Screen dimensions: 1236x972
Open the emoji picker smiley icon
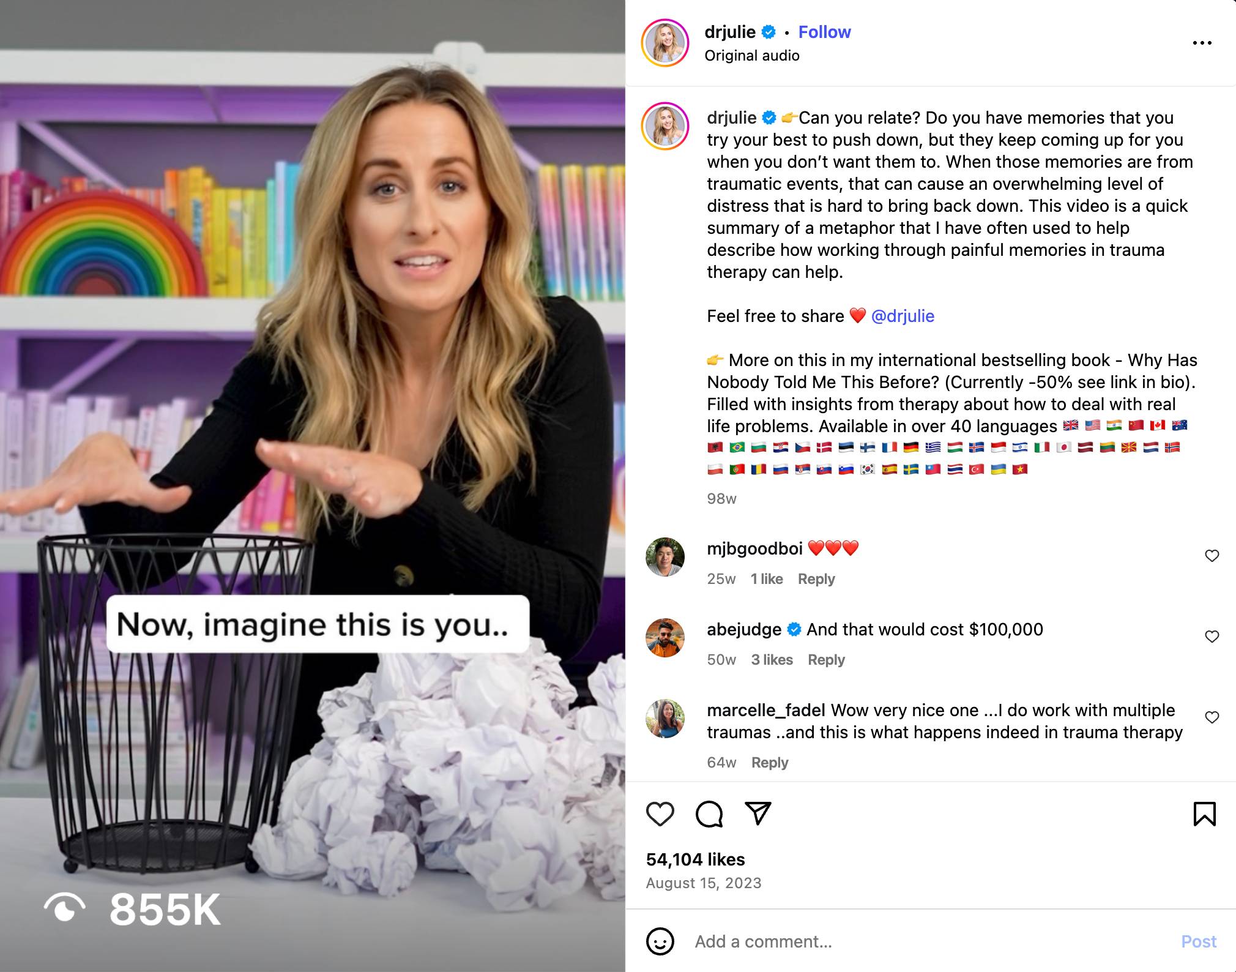[660, 941]
